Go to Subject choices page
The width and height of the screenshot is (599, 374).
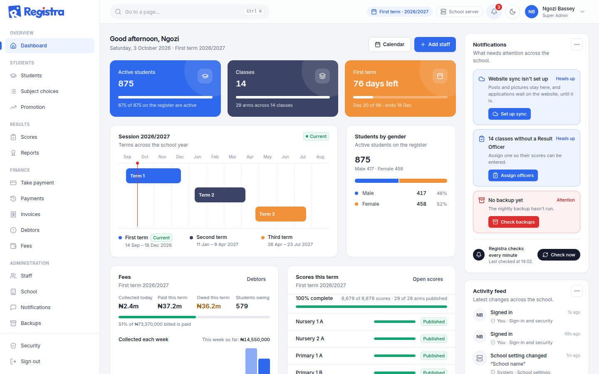[50, 91]
